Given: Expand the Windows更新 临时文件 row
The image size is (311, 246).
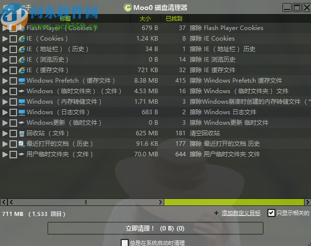Looking at the screenshot, I should coord(5,123).
